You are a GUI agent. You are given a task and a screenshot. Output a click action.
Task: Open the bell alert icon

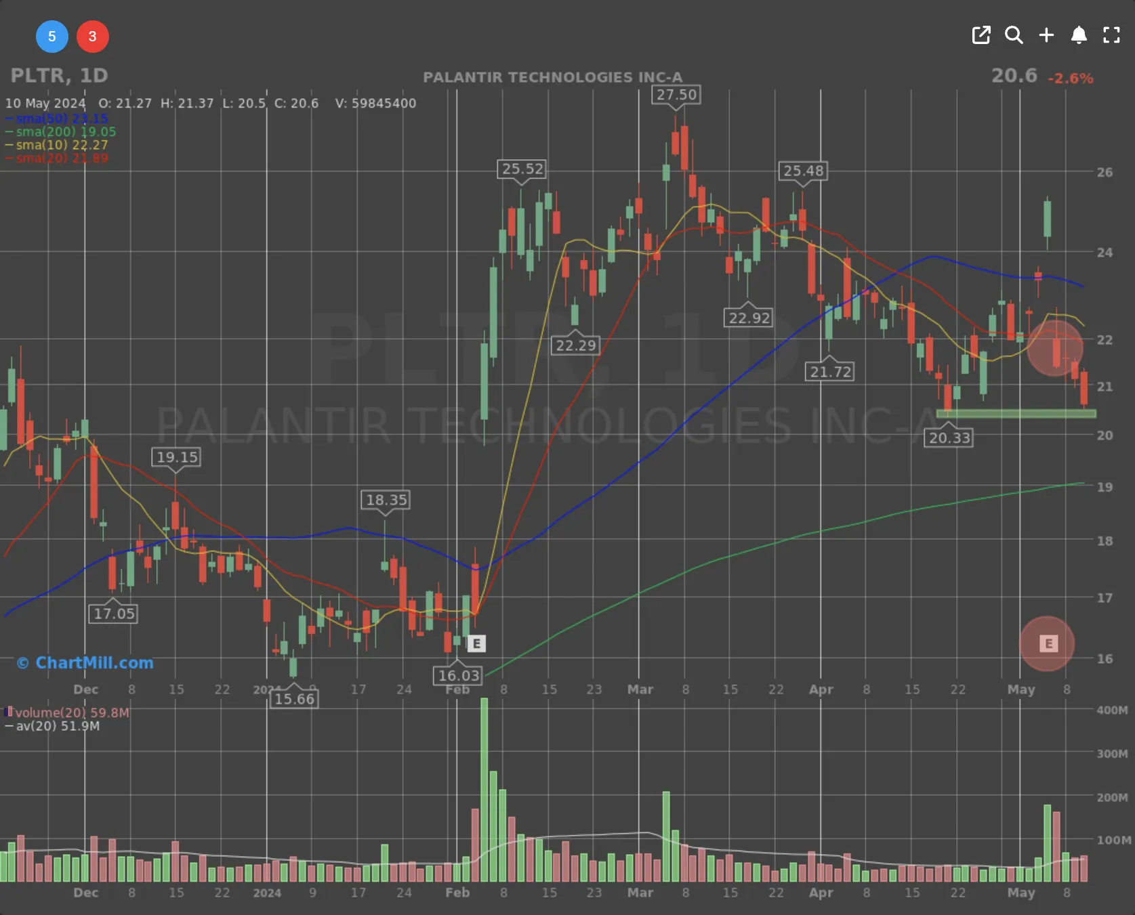(1079, 35)
